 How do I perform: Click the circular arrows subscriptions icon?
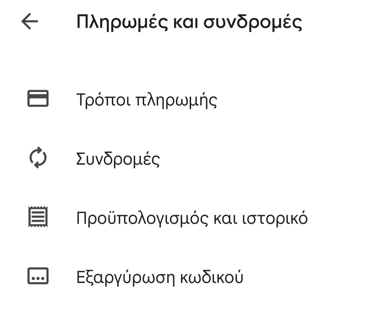point(38,158)
